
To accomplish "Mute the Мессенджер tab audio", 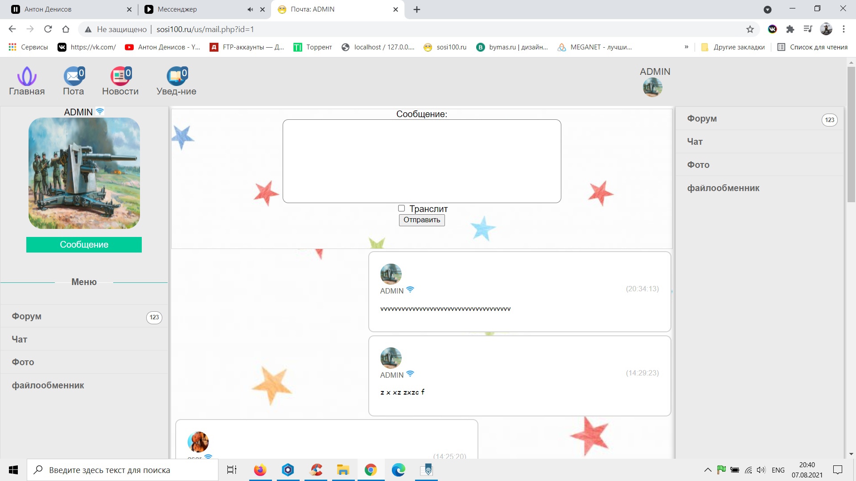I will pos(250,9).
